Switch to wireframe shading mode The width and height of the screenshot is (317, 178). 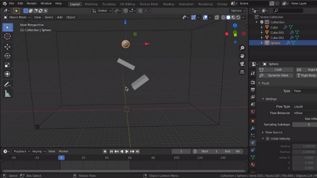pos(223,17)
